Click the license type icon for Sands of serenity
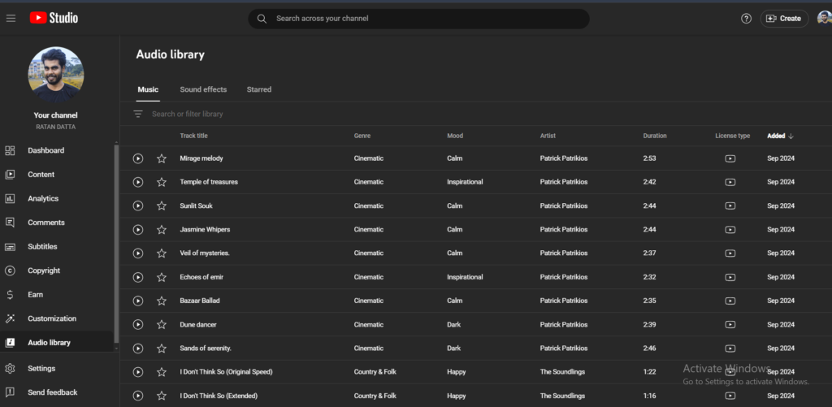This screenshot has height=407, width=832. click(x=730, y=348)
